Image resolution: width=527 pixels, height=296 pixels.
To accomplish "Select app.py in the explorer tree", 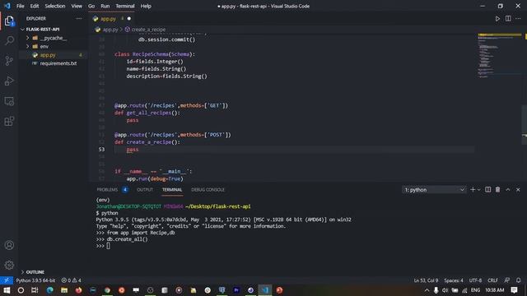I will pos(48,55).
